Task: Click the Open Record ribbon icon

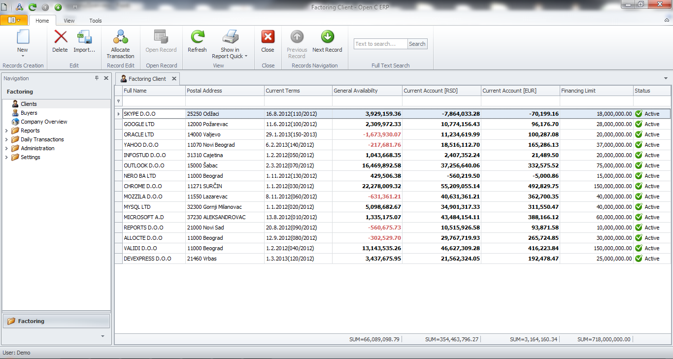Action: pos(161,37)
